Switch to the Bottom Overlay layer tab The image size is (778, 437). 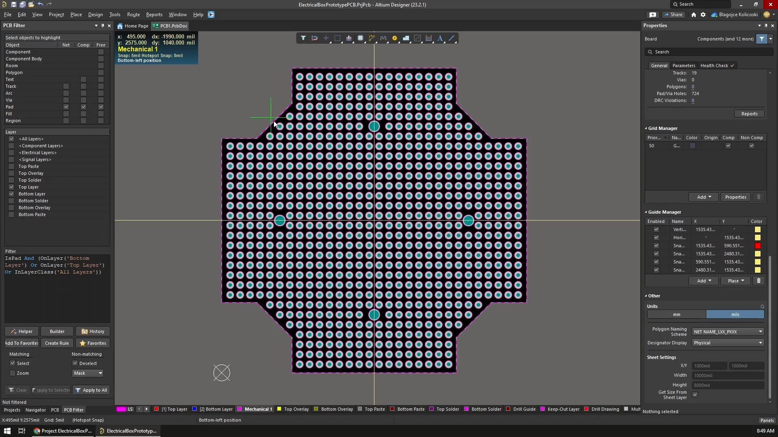(333, 409)
